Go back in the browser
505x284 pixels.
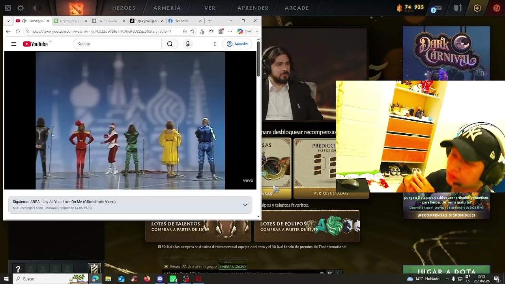pos(8,31)
